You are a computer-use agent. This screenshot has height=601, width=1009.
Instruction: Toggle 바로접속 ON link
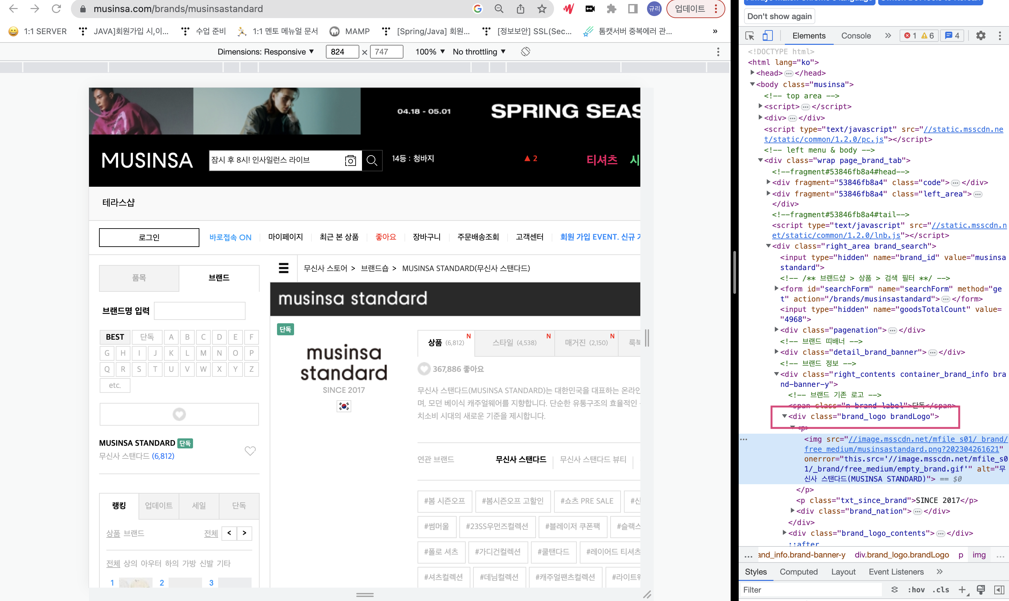point(231,237)
